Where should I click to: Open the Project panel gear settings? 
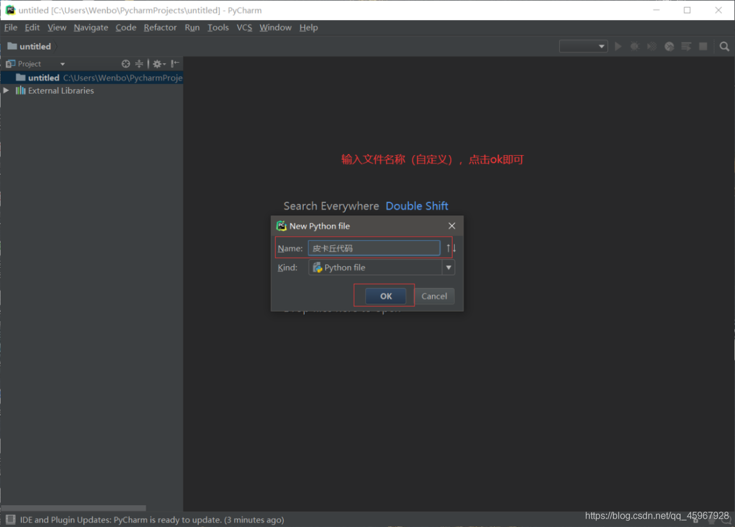click(x=159, y=64)
